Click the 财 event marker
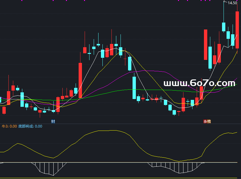This screenshot has width=241, height=179. [x=53, y=122]
